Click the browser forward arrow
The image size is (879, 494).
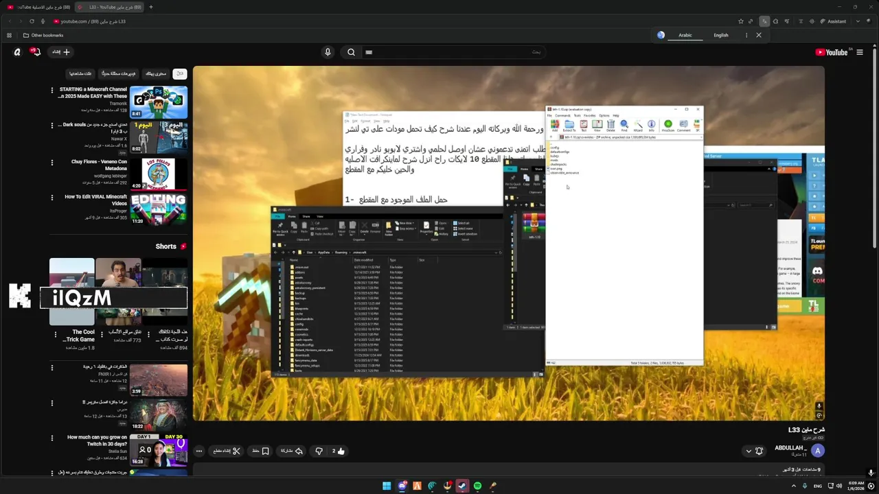click(21, 21)
